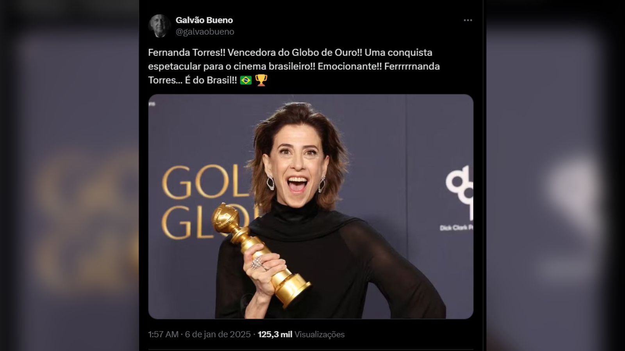Viewport: 625px width, 351px height.
Task: Click the 1:57 AM timestamp
Action: click(163, 335)
